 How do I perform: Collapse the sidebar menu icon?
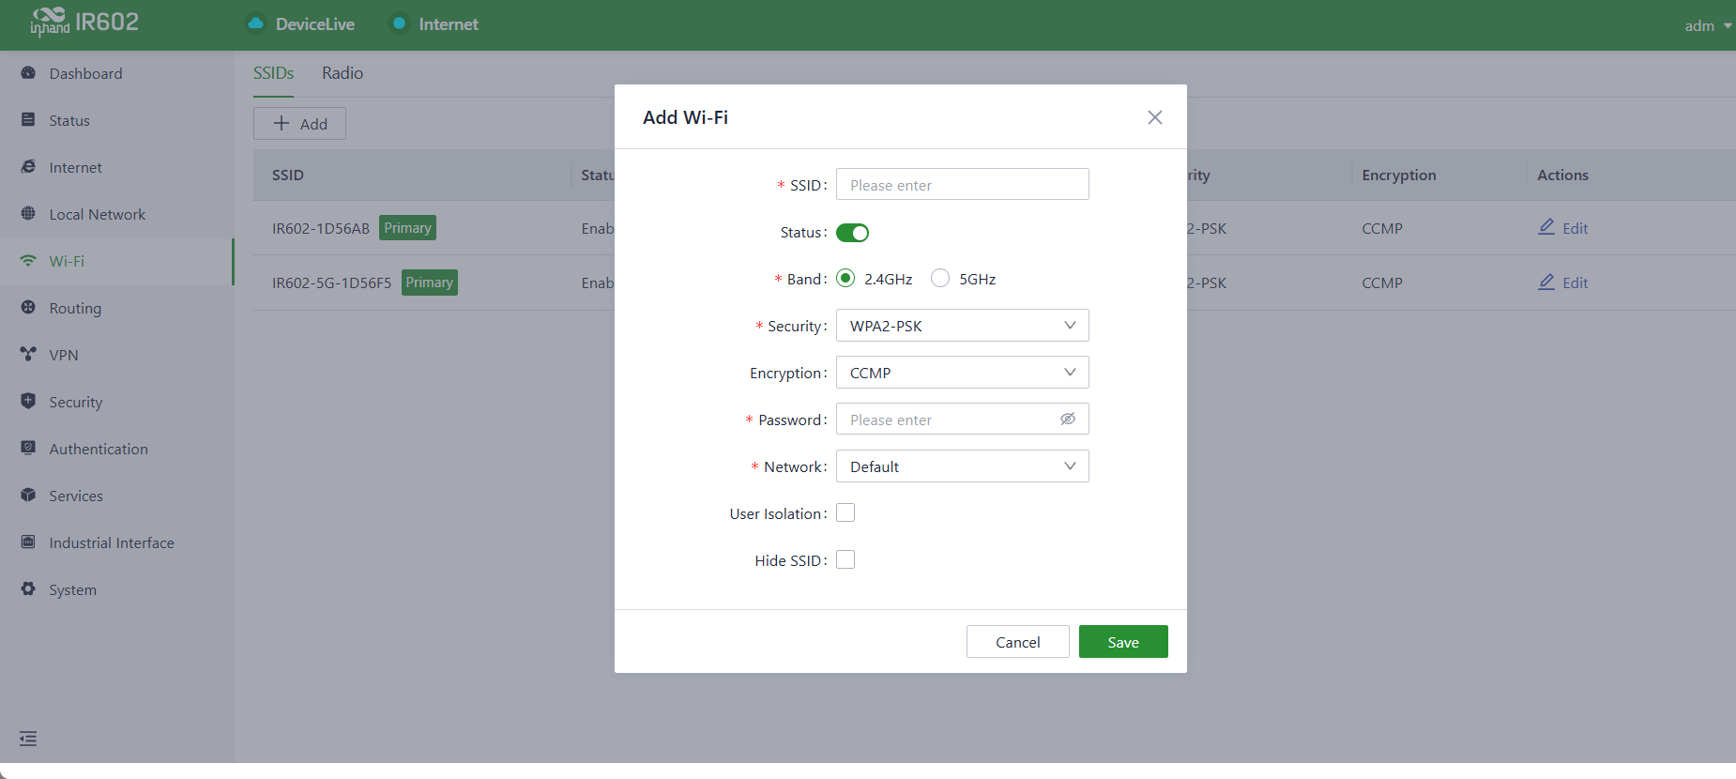(28, 739)
